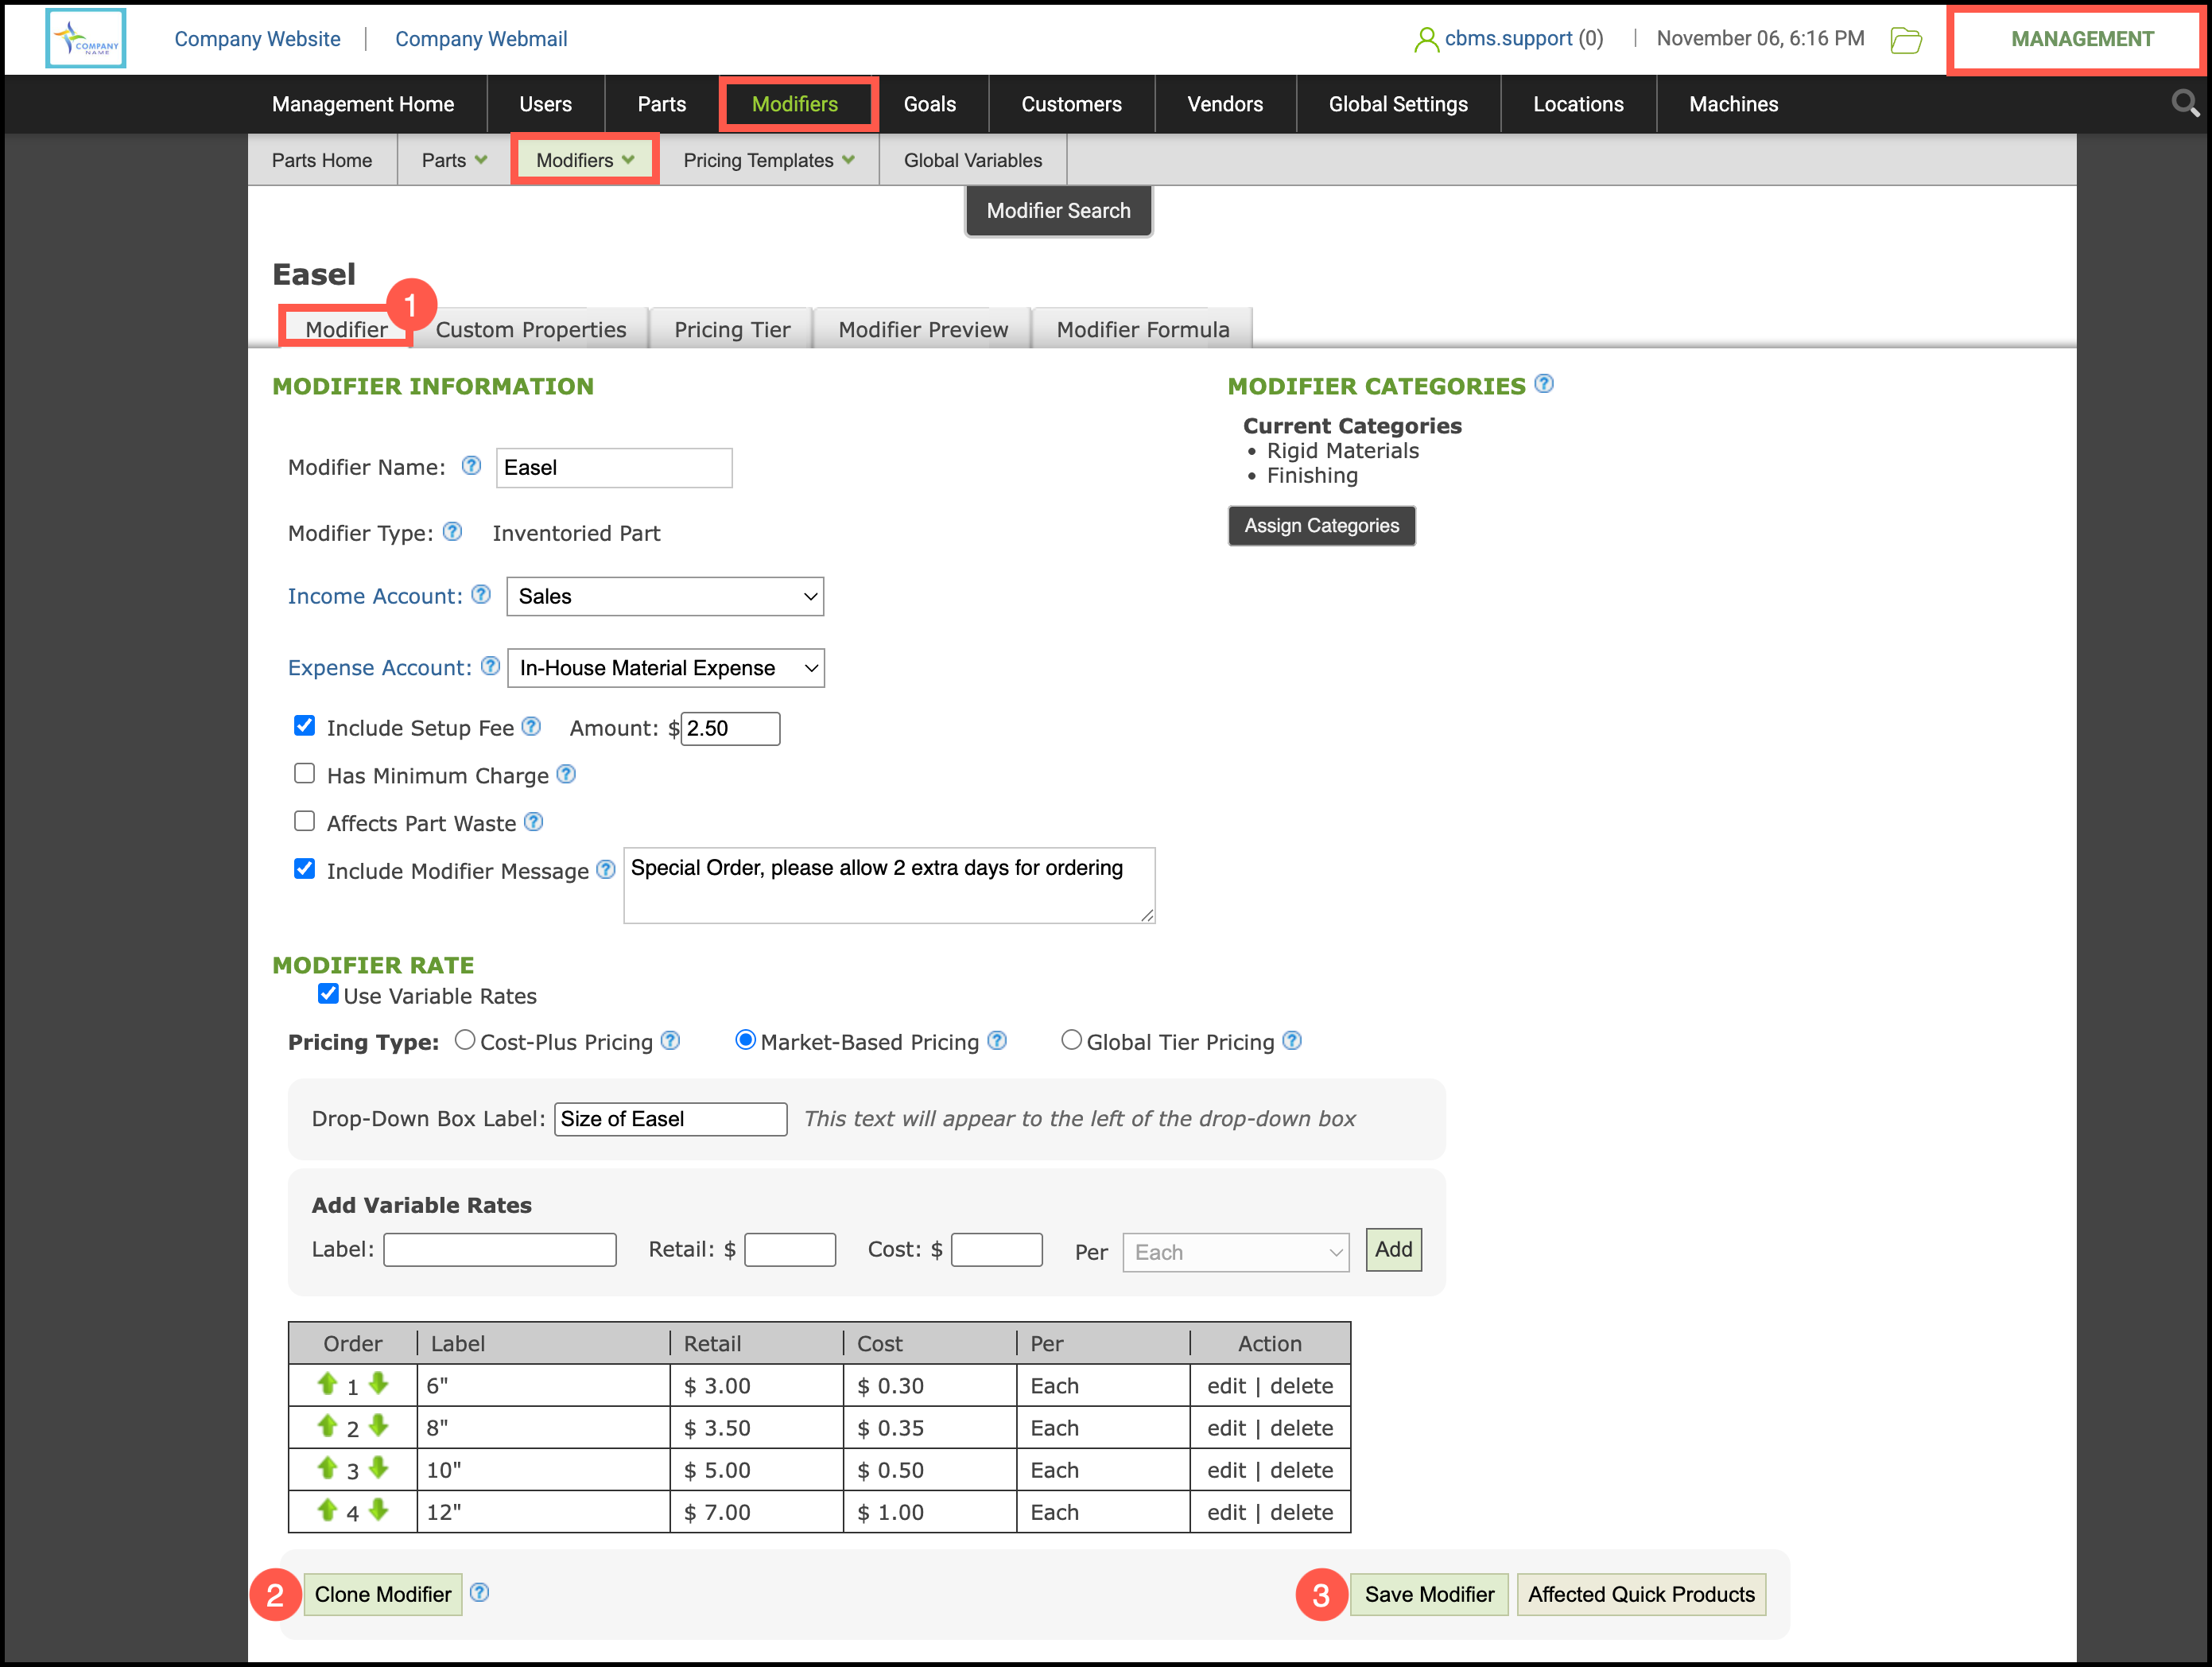Click help icon beside Include Setup Fee
Screen dimensions: 2212x1667
[532, 727]
